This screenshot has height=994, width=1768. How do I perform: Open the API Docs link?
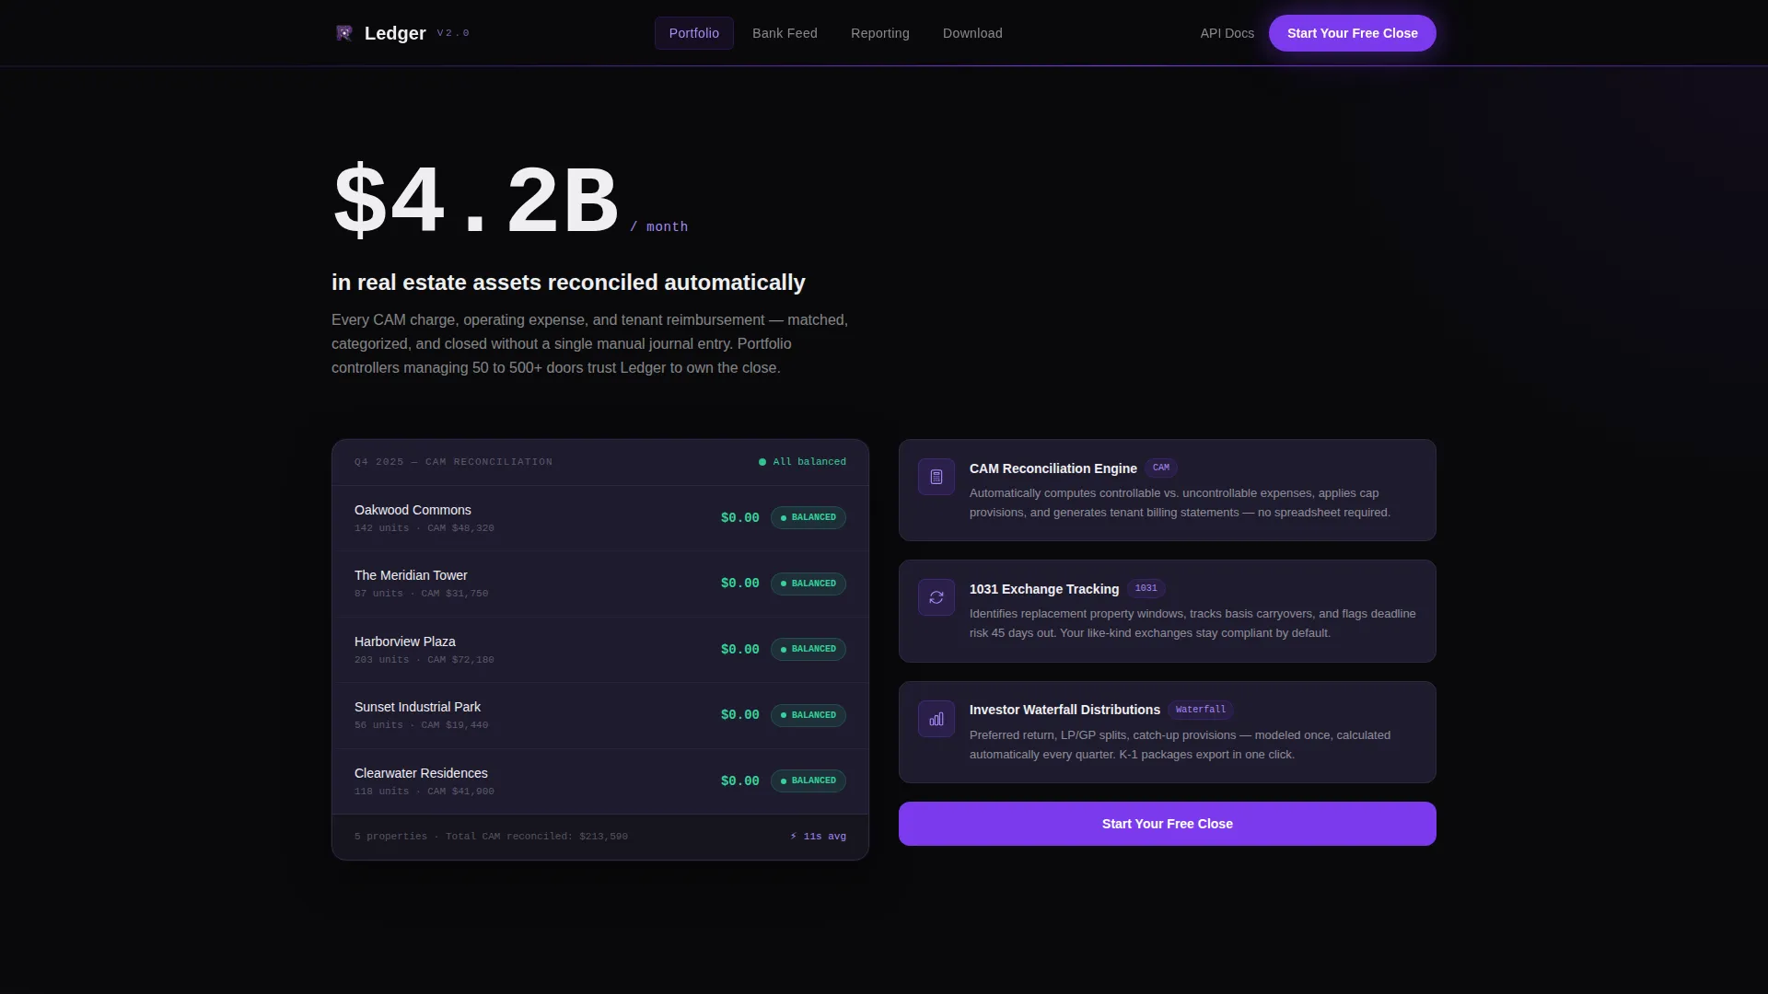(x=1227, y=33)
